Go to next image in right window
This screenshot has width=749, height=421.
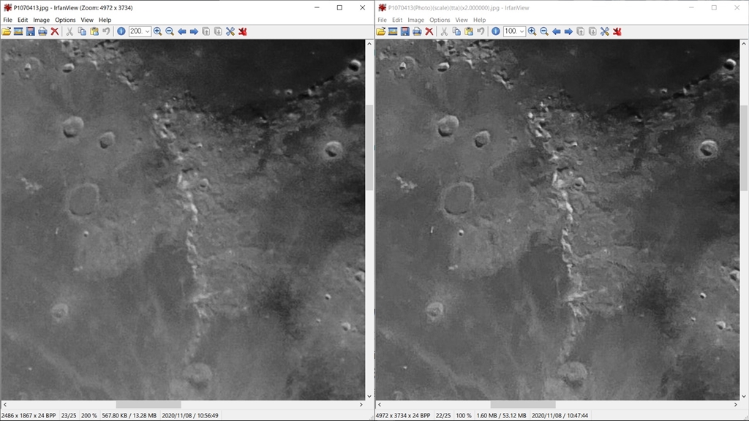pyautogui.click(x=568, y=31)
